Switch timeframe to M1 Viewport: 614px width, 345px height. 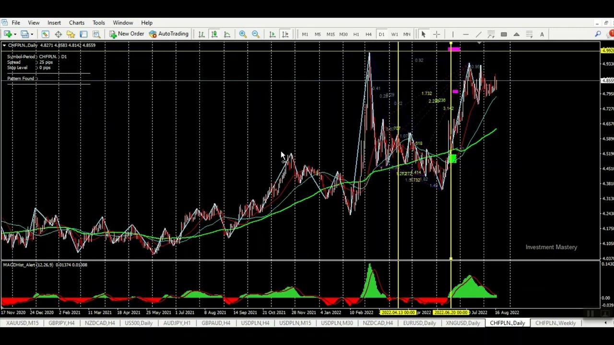[305, 34]
